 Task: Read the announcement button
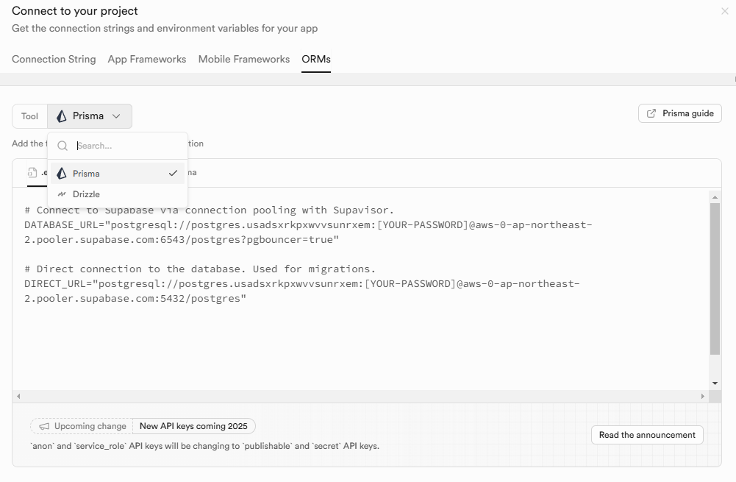point(647,435)
